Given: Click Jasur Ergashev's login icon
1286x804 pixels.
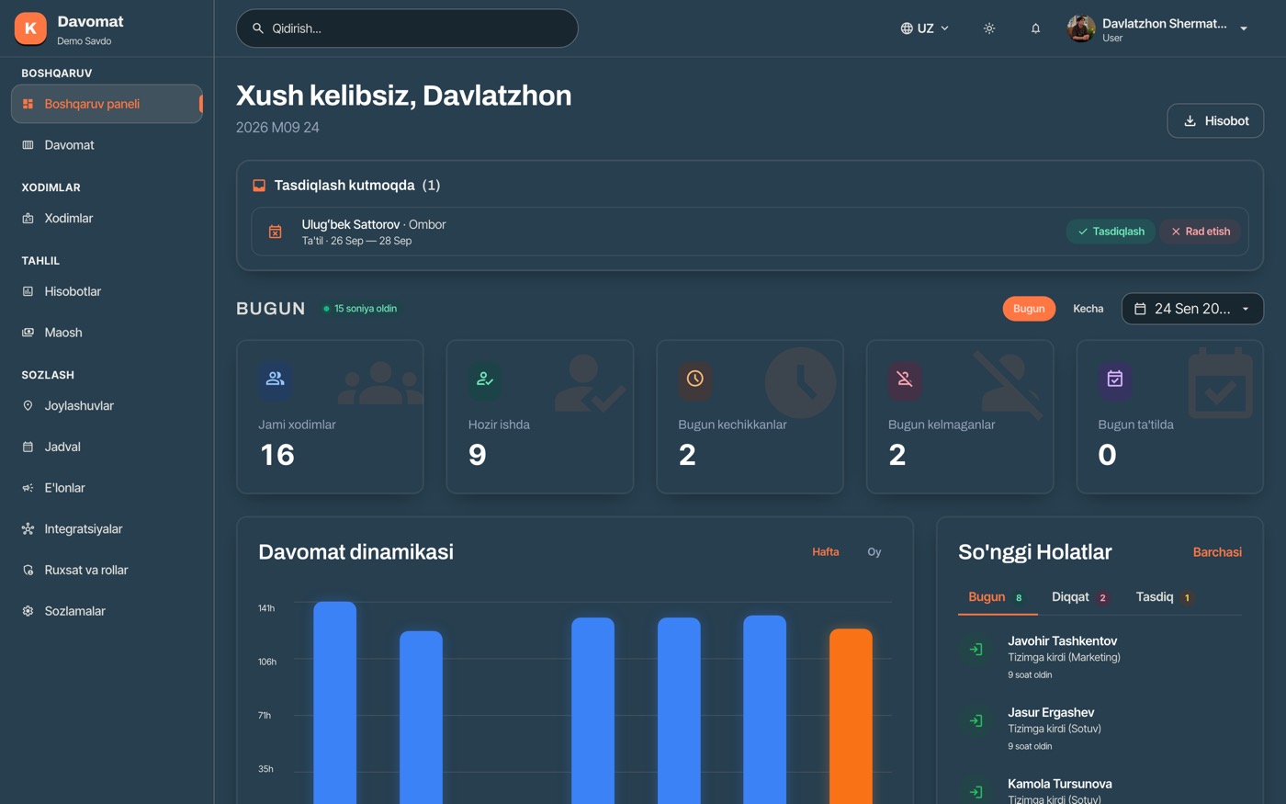Looking at the screenshot, I should [x=976, y=721].
